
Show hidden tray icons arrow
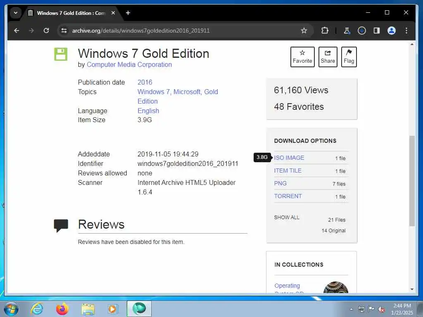tap(351, 309)
